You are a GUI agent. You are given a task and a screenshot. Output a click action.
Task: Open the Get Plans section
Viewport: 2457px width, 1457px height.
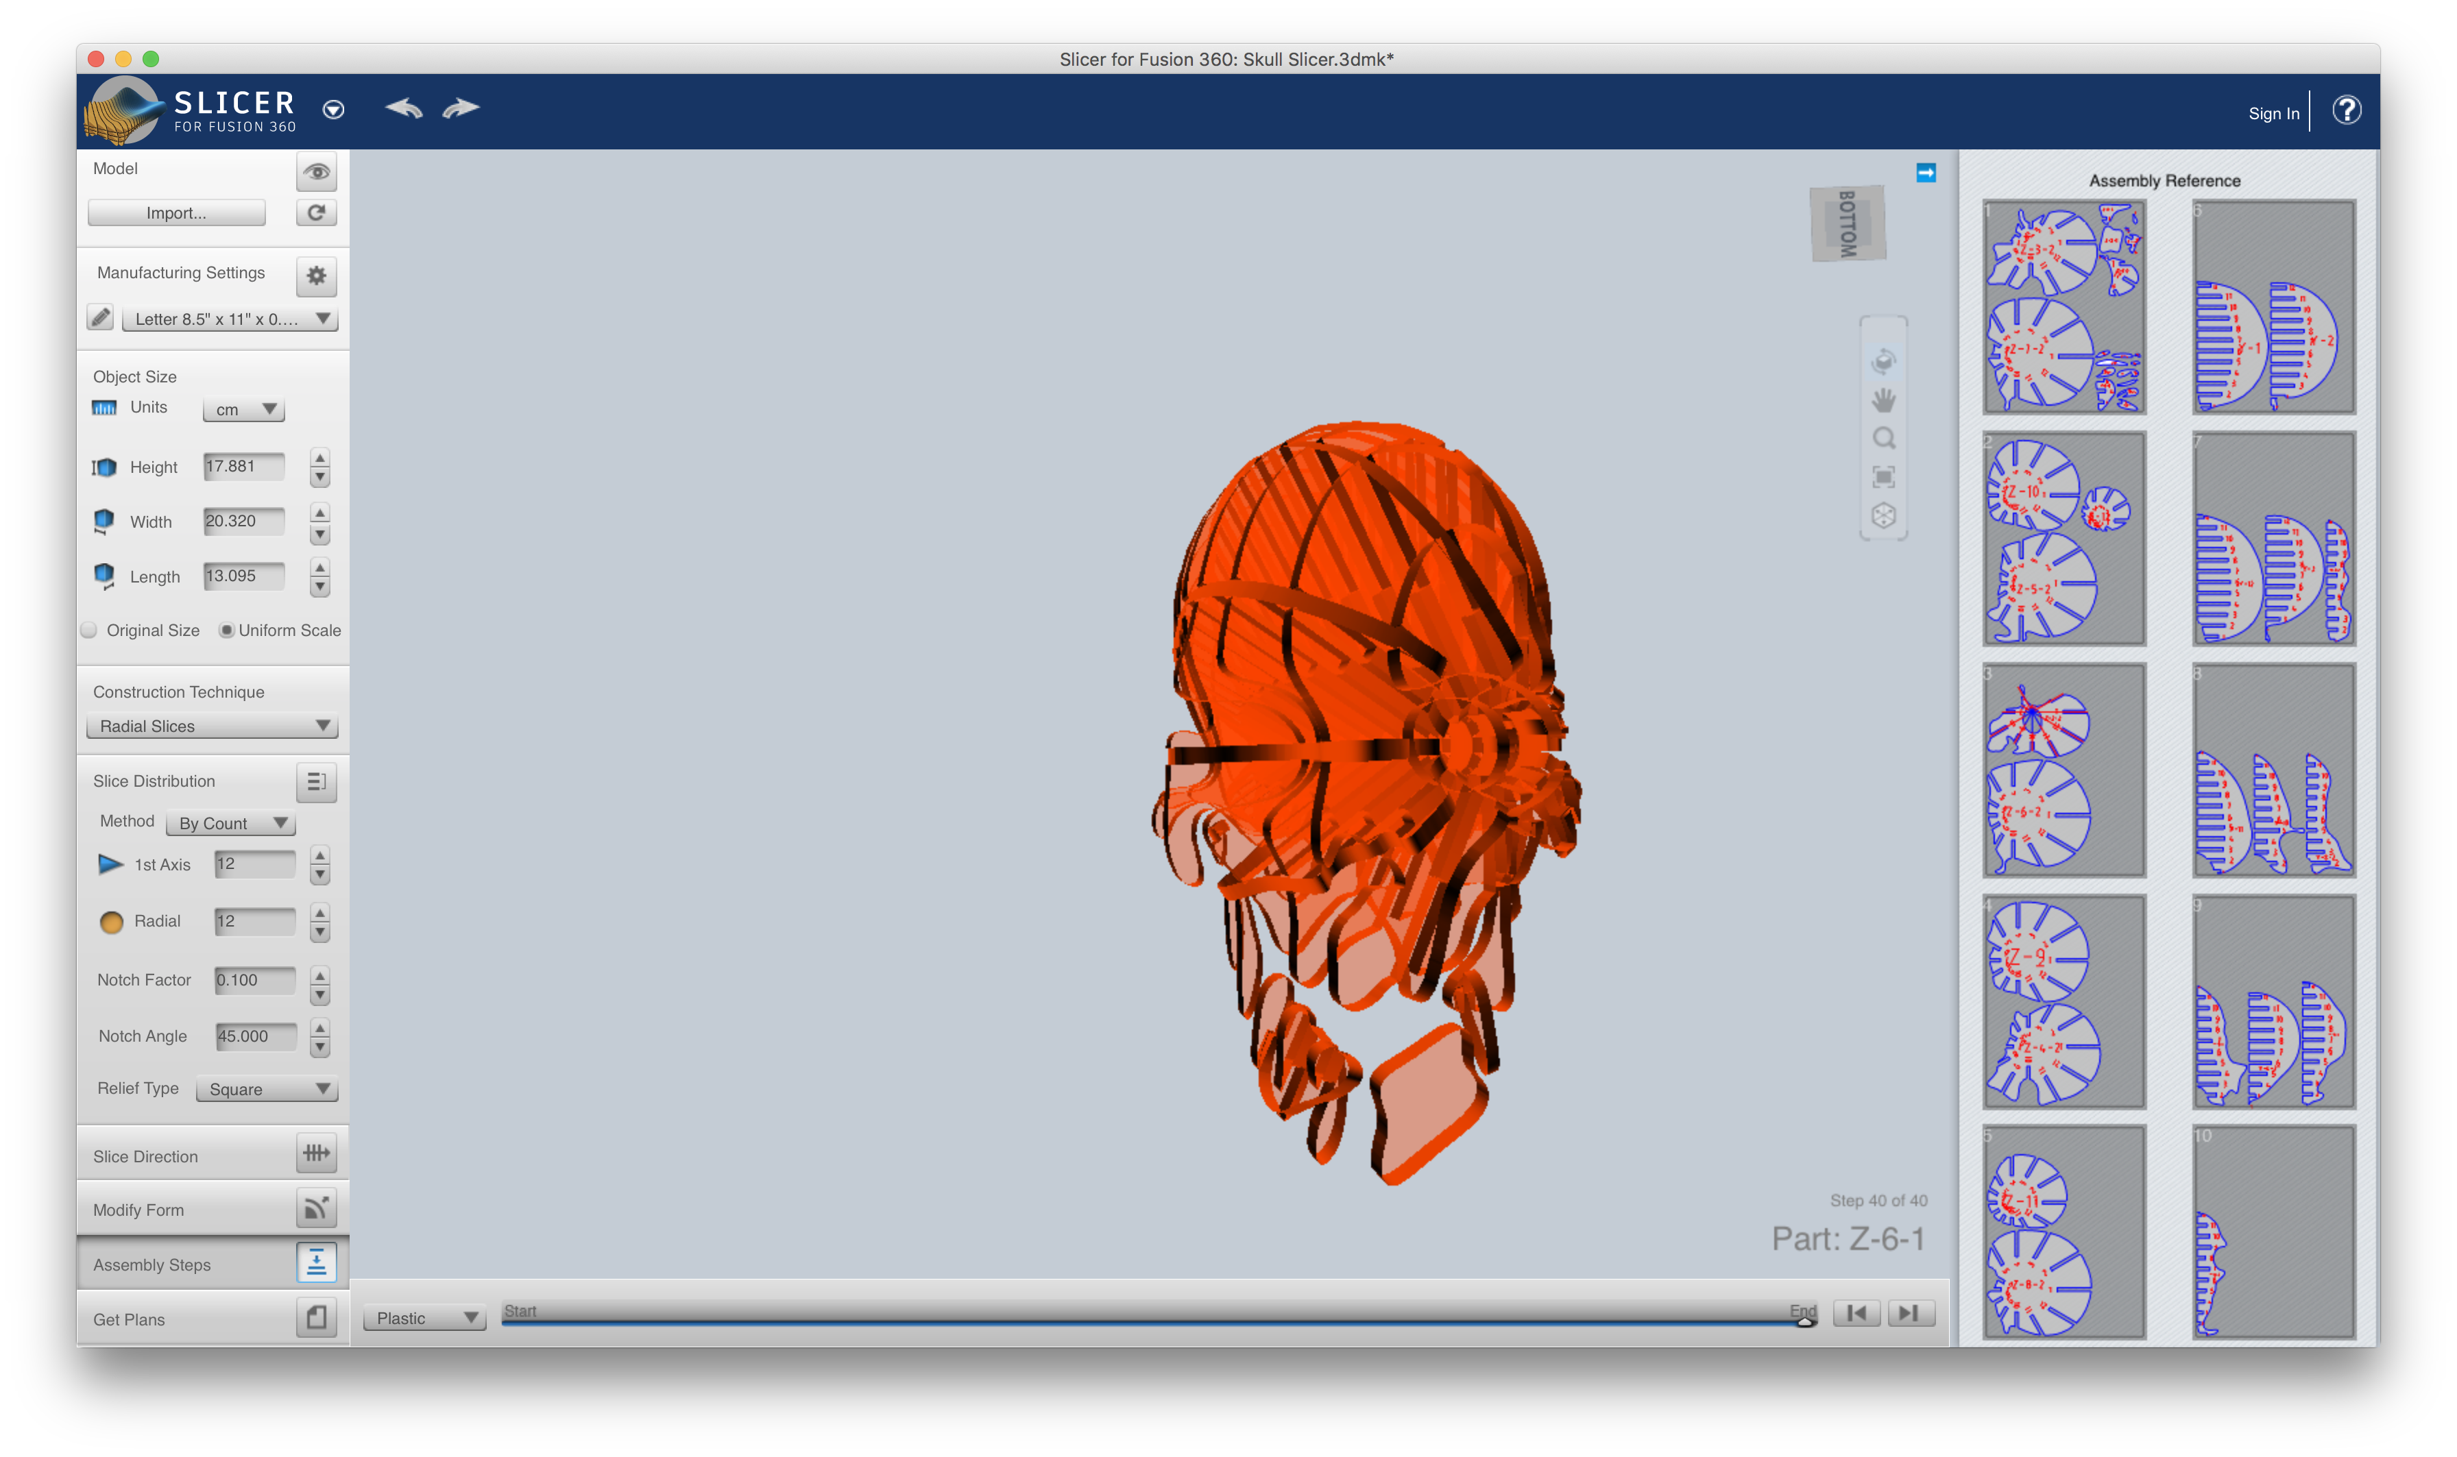pos(213,1319)
